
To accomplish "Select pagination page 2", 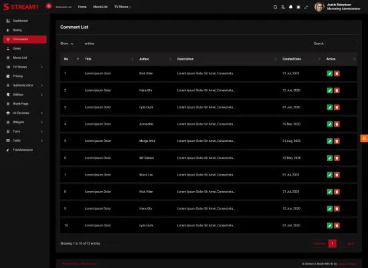I will pyautogui.click(x=341, y=244).
